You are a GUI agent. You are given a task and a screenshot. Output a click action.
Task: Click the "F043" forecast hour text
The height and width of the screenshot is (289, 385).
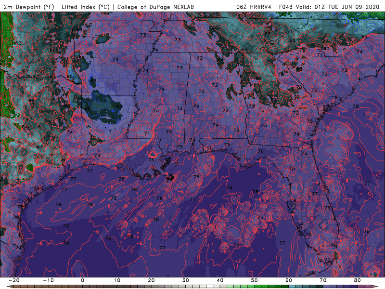285,7
